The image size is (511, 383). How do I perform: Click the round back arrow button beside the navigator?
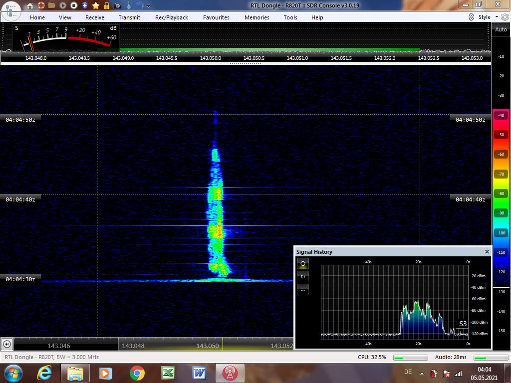click(x=7, y=344)
